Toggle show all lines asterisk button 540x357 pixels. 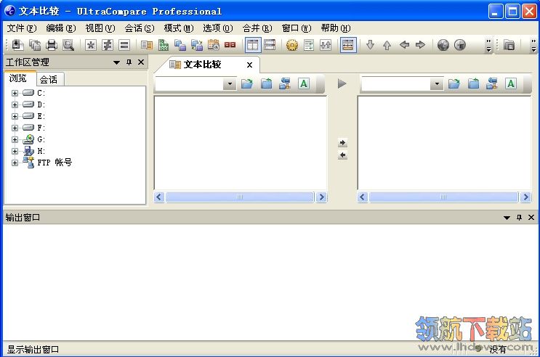[x=91, y=45]
